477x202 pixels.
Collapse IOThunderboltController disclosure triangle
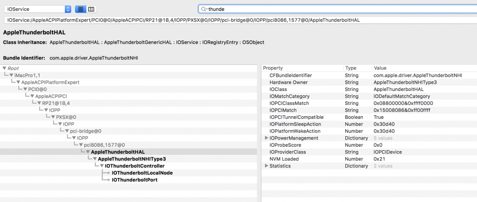click(x=102, y=166)
